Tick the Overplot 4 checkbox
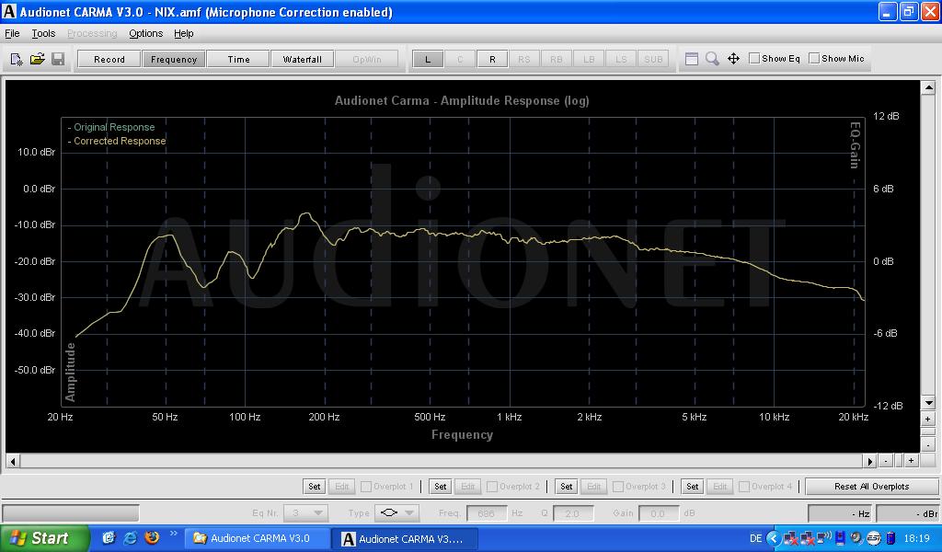 pyautogui.click(x=744, y=487)
